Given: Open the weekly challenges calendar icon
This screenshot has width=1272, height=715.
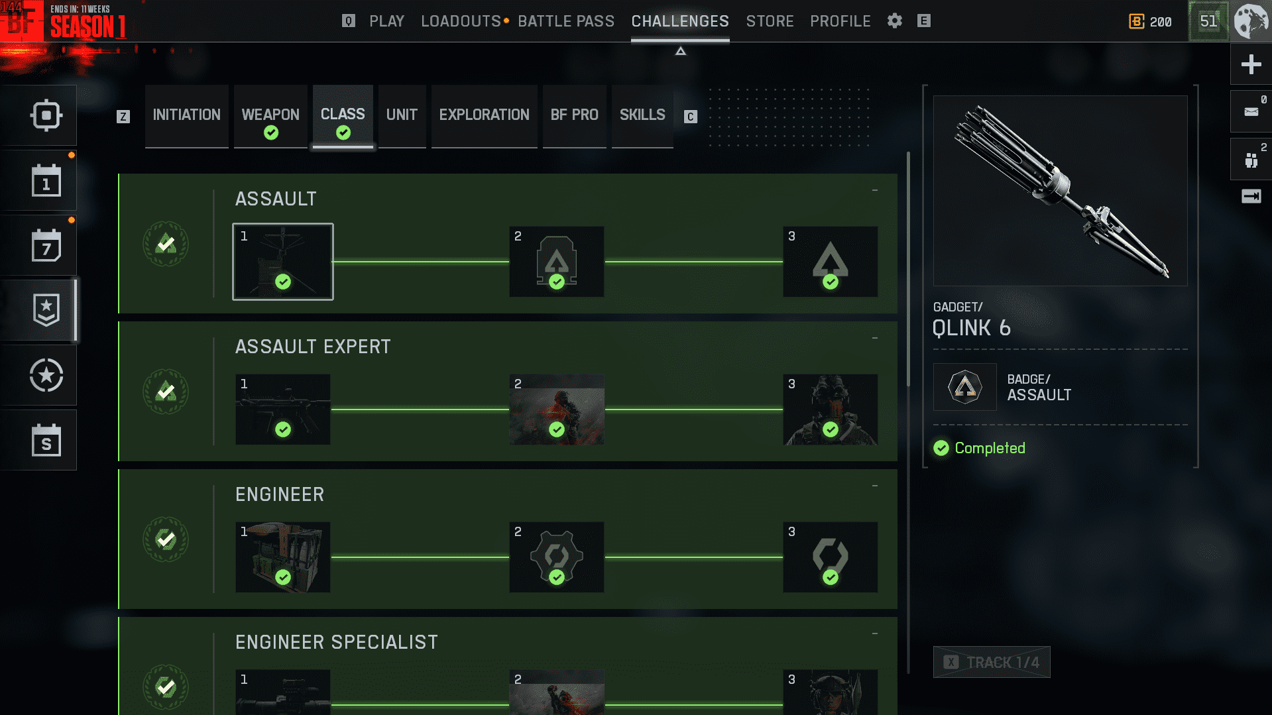Looking at the screenshot, I should tap(46, 245).
